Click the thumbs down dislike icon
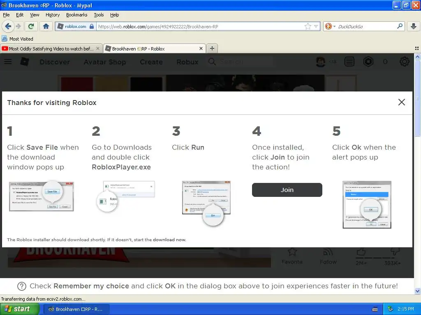Screen dimensions: 421x315 click(x=395, y=251)
